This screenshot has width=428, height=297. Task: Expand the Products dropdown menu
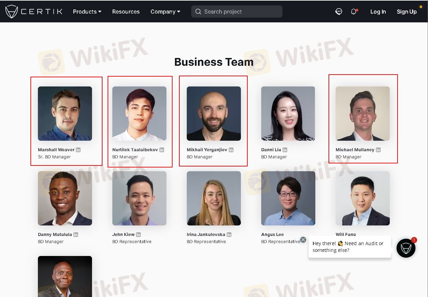87,12
